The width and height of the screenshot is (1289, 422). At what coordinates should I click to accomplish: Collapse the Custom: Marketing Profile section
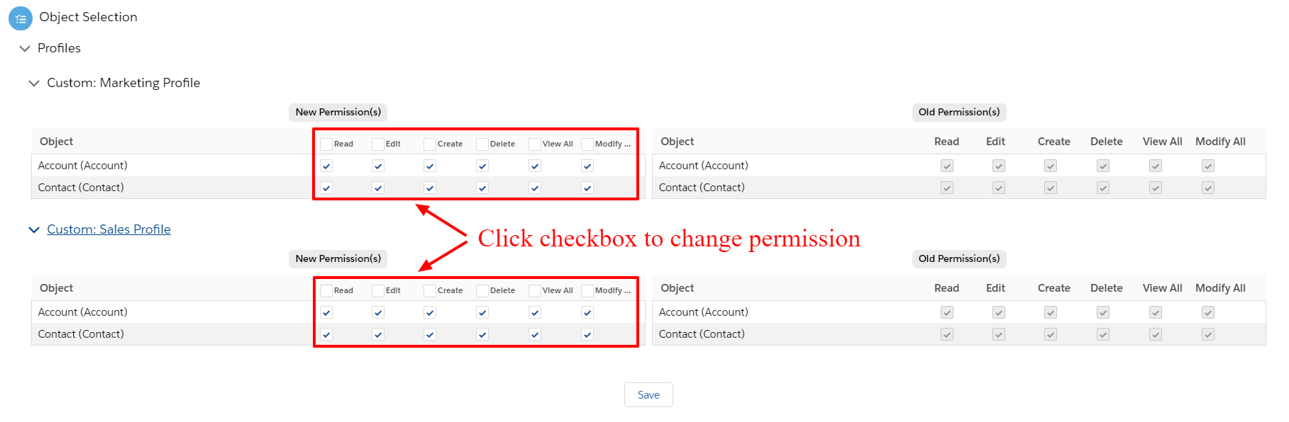[x=34, y=83]
